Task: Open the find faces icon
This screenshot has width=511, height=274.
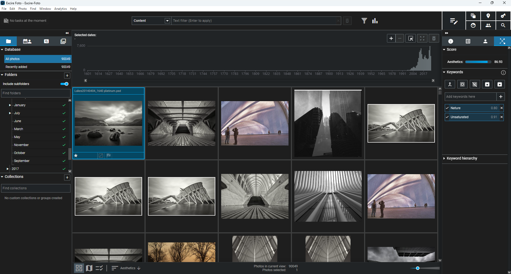Action: (x=473, y=25)
